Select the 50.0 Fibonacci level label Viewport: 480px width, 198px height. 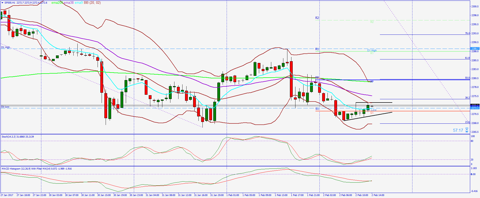coord(467,78)
